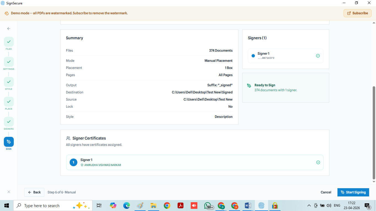Click the back arrow above step list
Viewport: 376px width, 211px height.
(9, 29)
